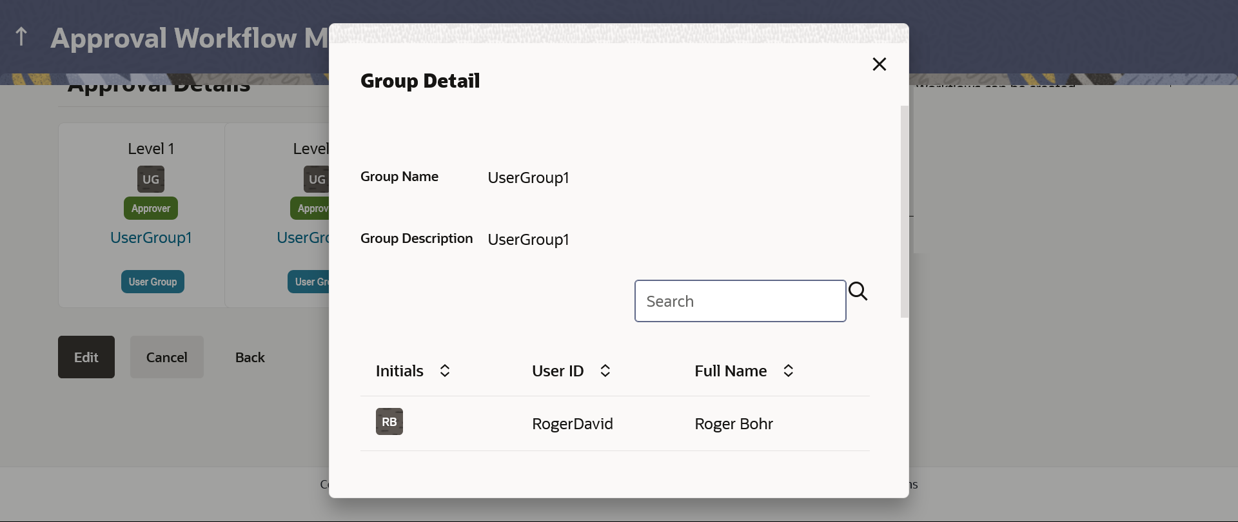Click the dialog vertical scrollbar
This screenshot has width=1238, height=522.
click(904, 212)
